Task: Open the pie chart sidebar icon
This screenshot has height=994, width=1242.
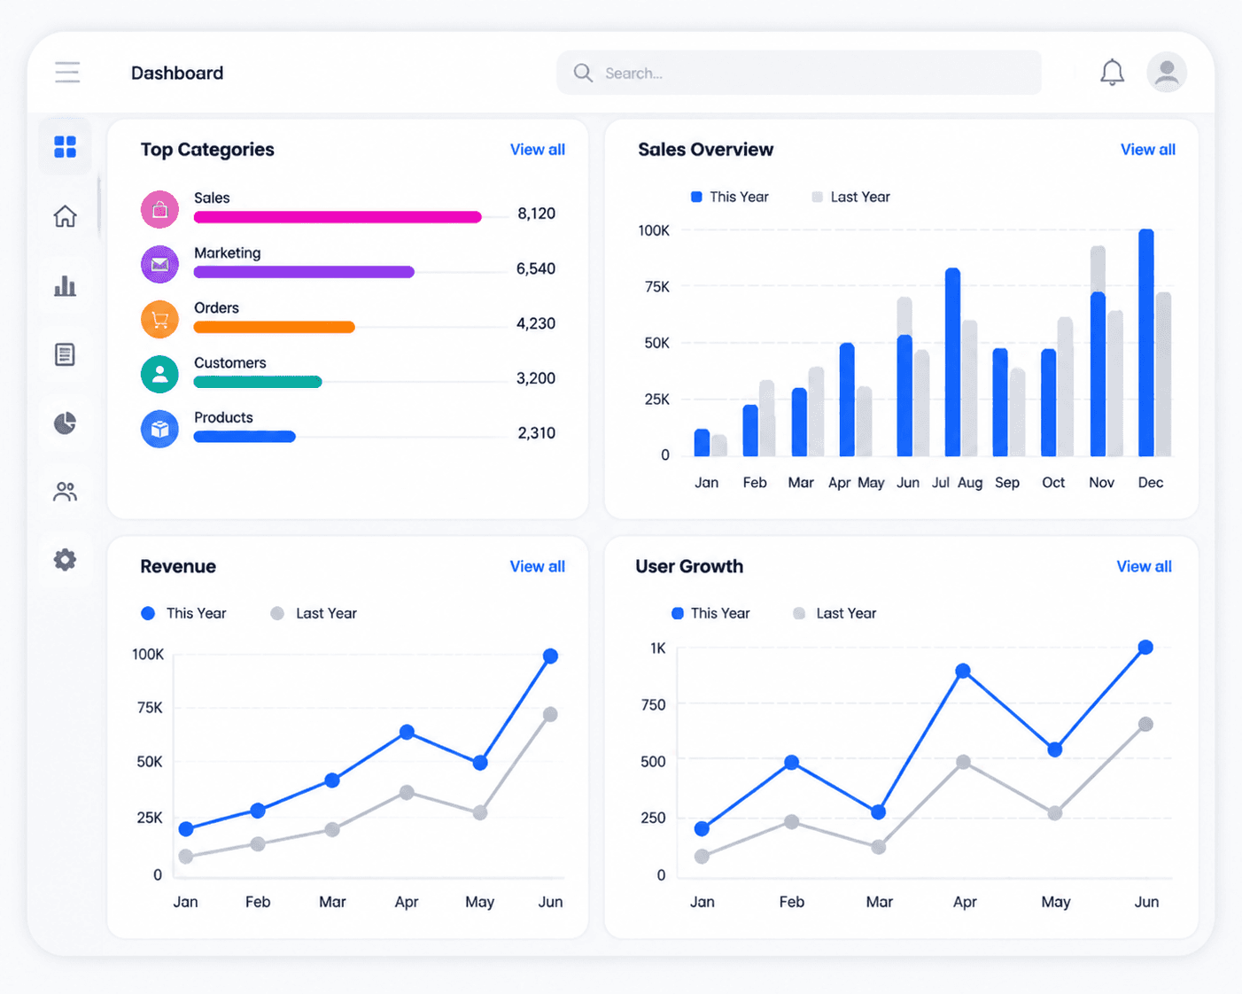Action: (x=66, y=423)
